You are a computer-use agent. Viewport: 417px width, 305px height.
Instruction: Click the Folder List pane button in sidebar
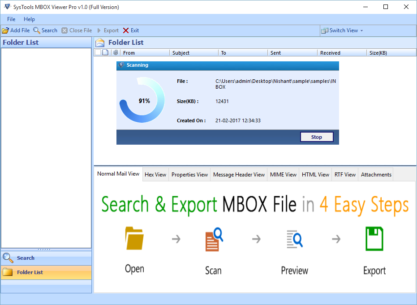46,272
